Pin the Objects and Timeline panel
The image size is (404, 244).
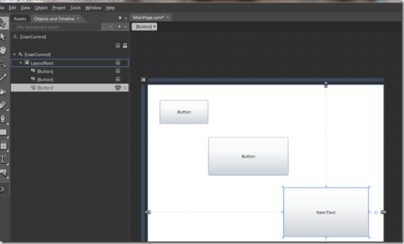[x=120, y=18]
